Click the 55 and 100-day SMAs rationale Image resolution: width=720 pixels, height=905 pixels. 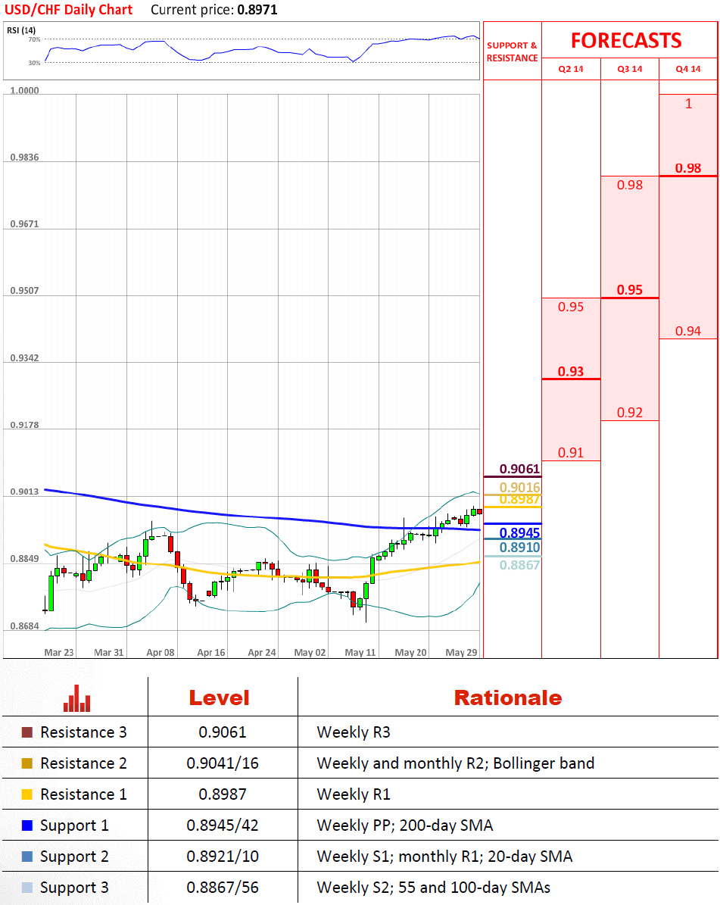[x=474, y=888]
